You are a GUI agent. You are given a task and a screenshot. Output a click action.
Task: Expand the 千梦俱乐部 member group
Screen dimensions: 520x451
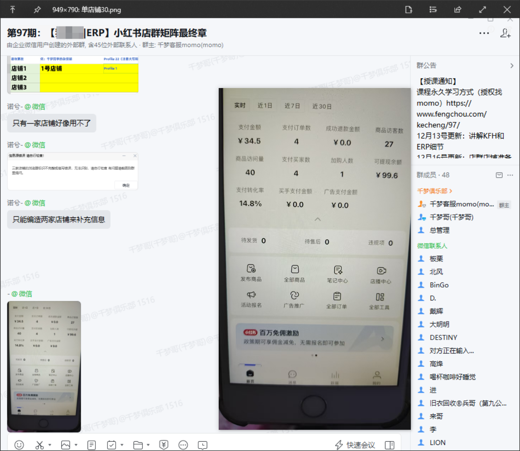[x=435, y=191]
